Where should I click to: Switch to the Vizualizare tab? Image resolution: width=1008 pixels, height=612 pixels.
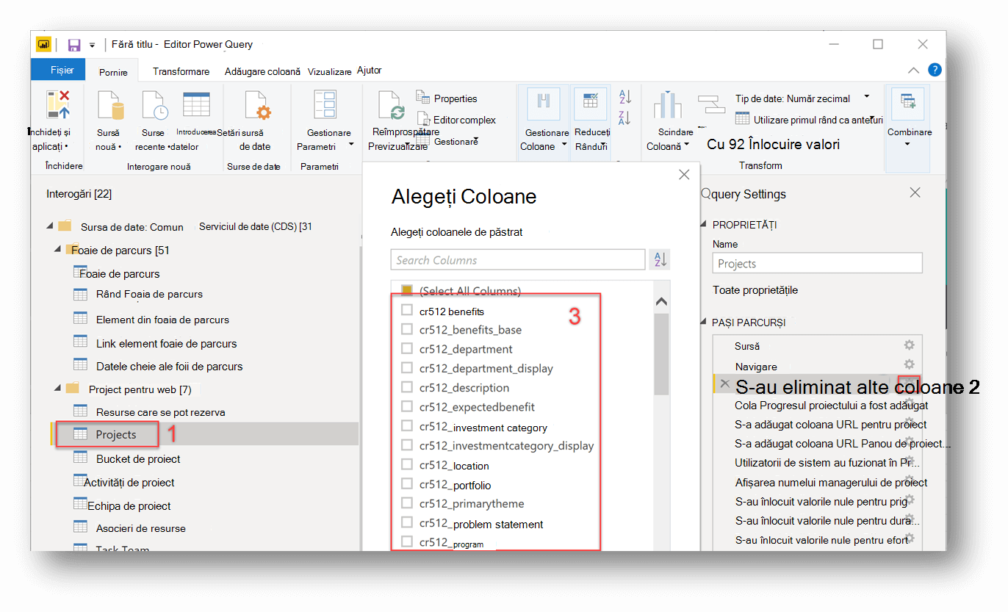[330, 71]
